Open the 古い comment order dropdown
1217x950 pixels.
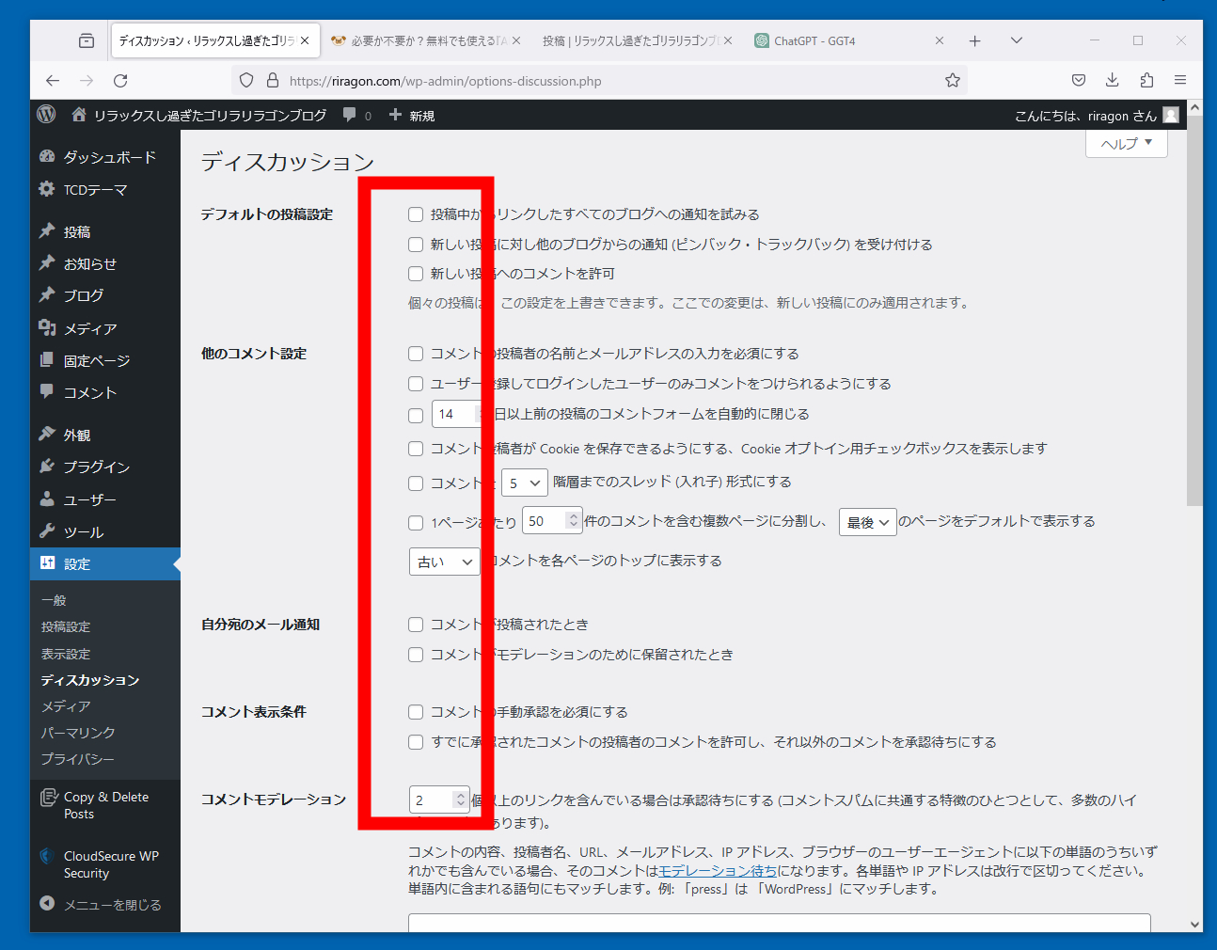click(444, 562)
